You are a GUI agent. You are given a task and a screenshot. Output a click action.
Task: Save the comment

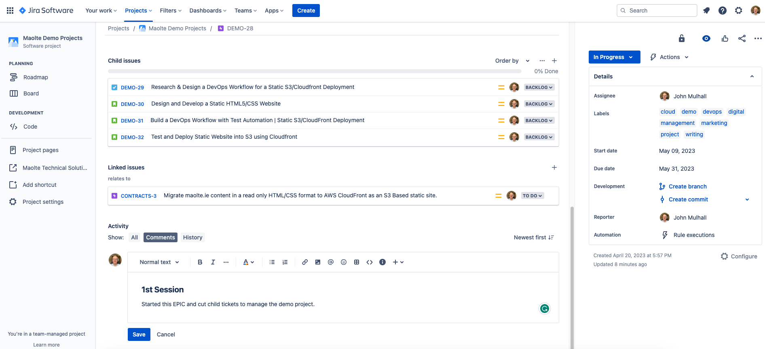click(139, 334)
